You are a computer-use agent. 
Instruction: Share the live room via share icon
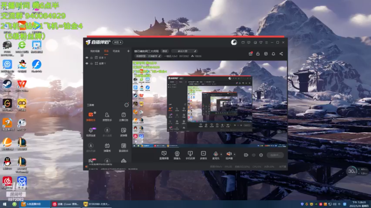(281, 54)
